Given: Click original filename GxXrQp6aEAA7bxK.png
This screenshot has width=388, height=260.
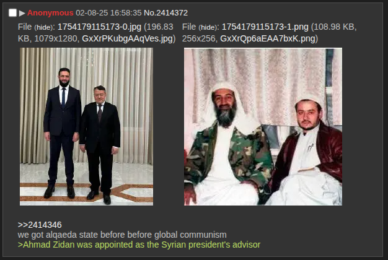Looking at the screenshot, I should (x=268, y=38).
